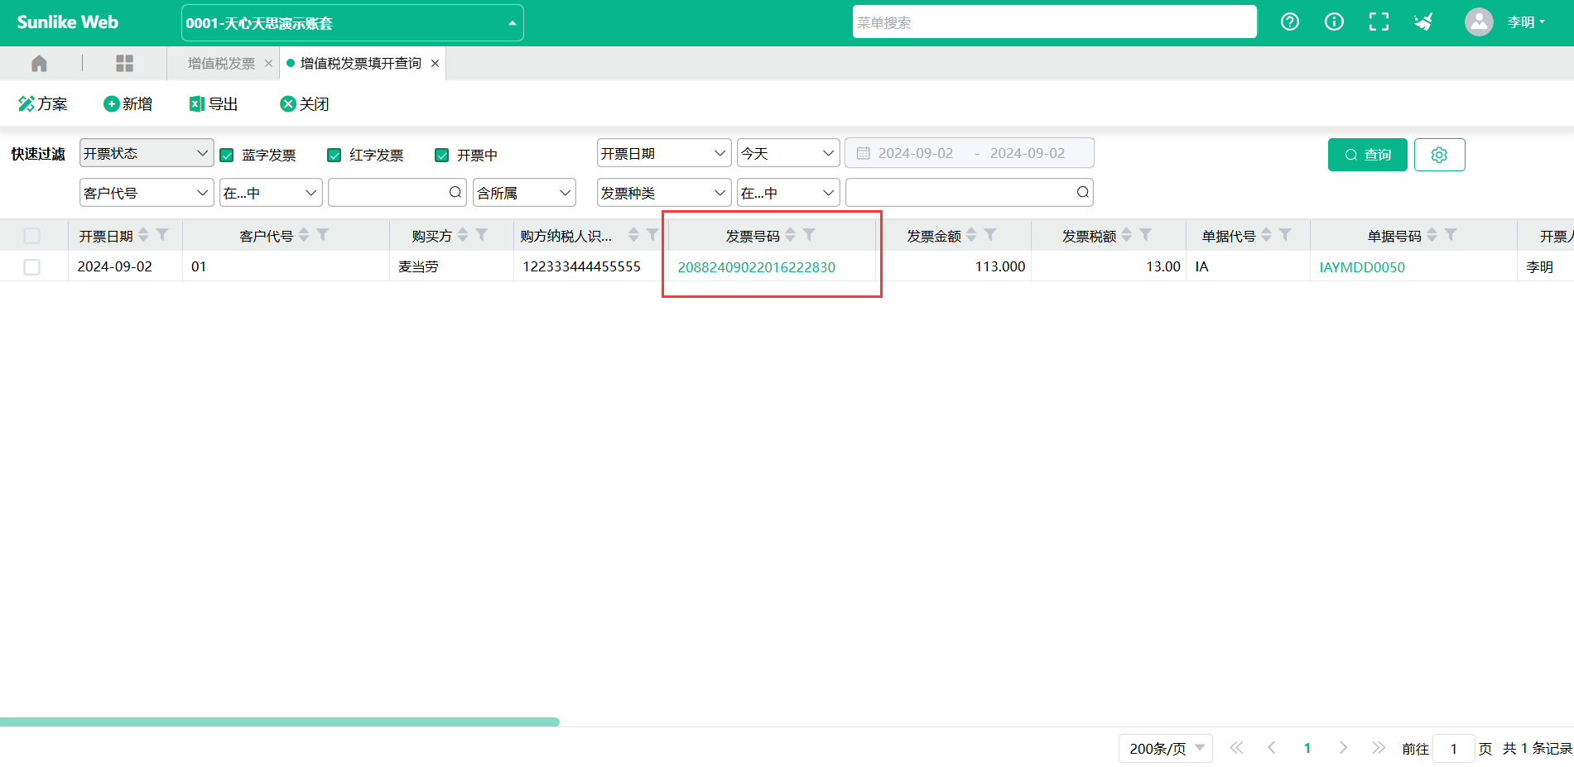Go to the home icon tab
Screen dimensions: 1574x767
pos(39,63)
